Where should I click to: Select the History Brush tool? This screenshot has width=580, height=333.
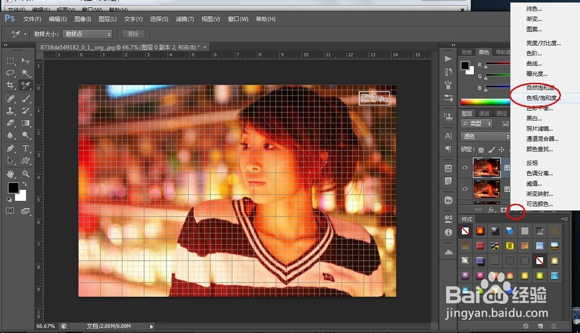(26, 111)
